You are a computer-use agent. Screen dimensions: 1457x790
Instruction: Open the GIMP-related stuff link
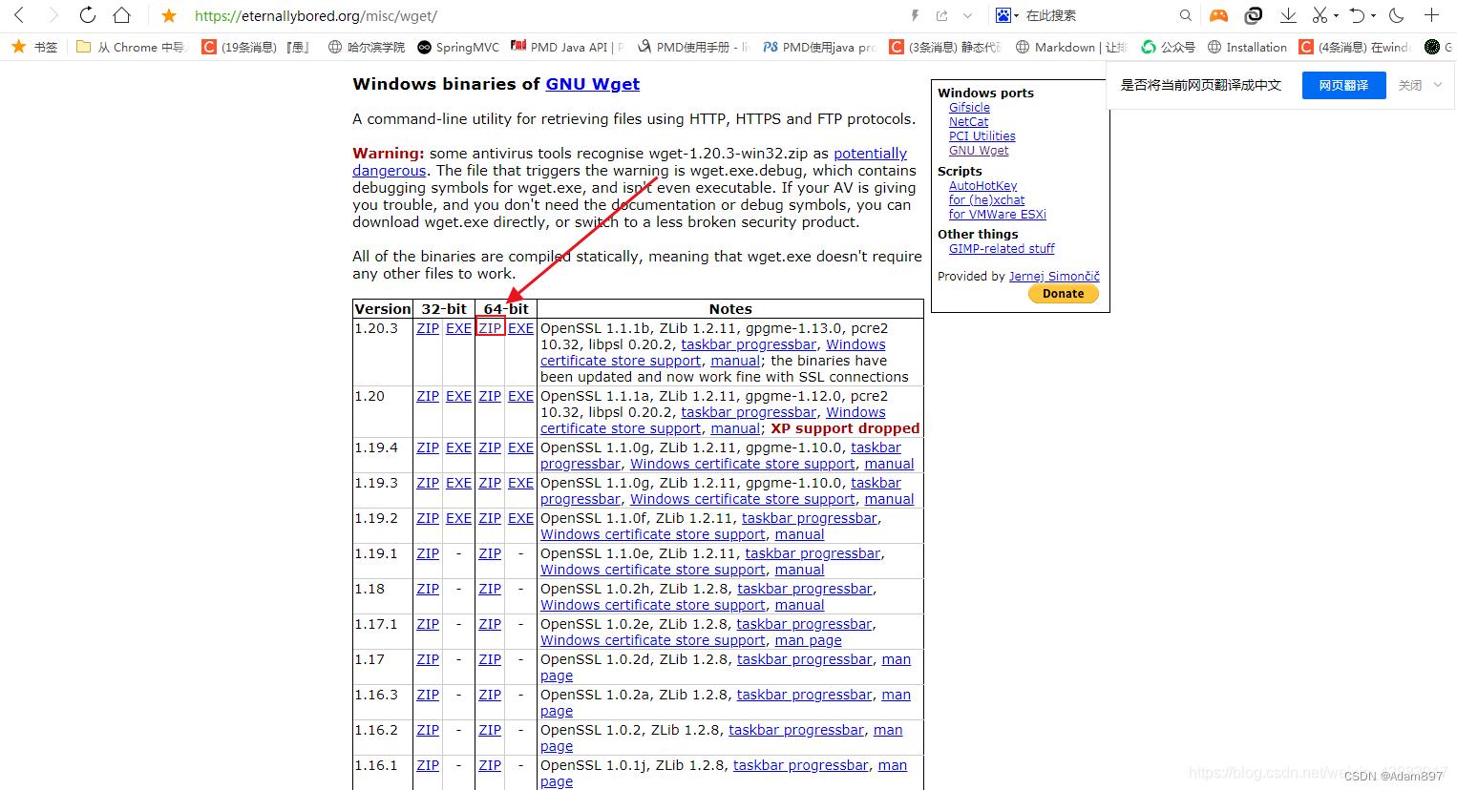1002,249
